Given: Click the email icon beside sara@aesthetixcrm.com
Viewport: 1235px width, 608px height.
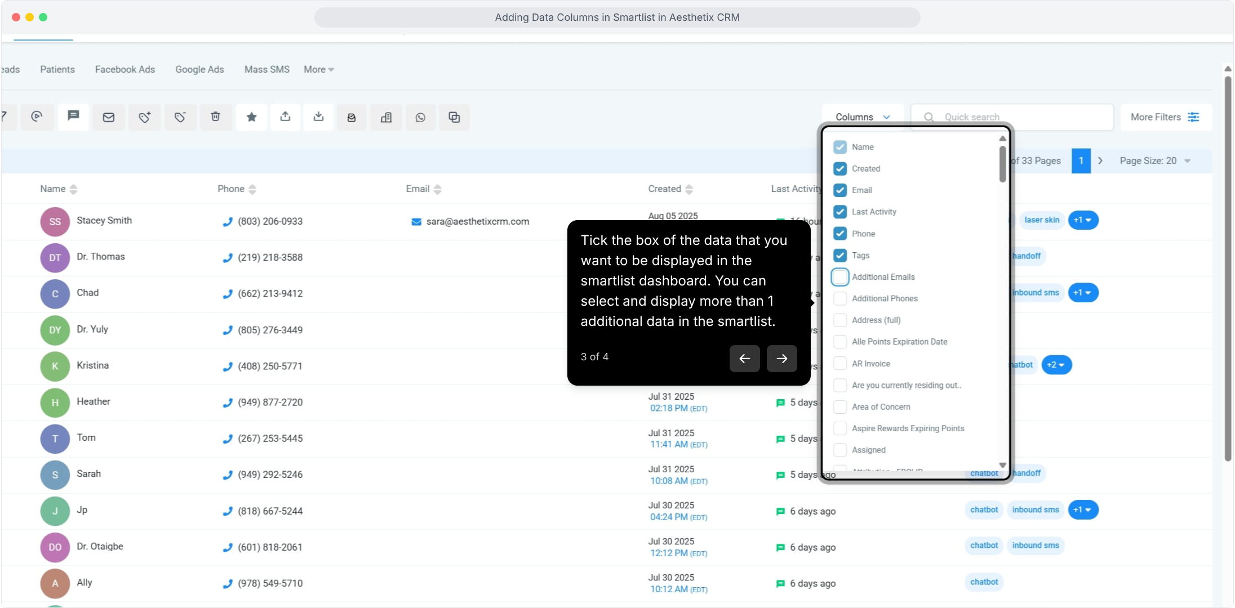Looking at the screenshot, I should (x=416, y=222).
